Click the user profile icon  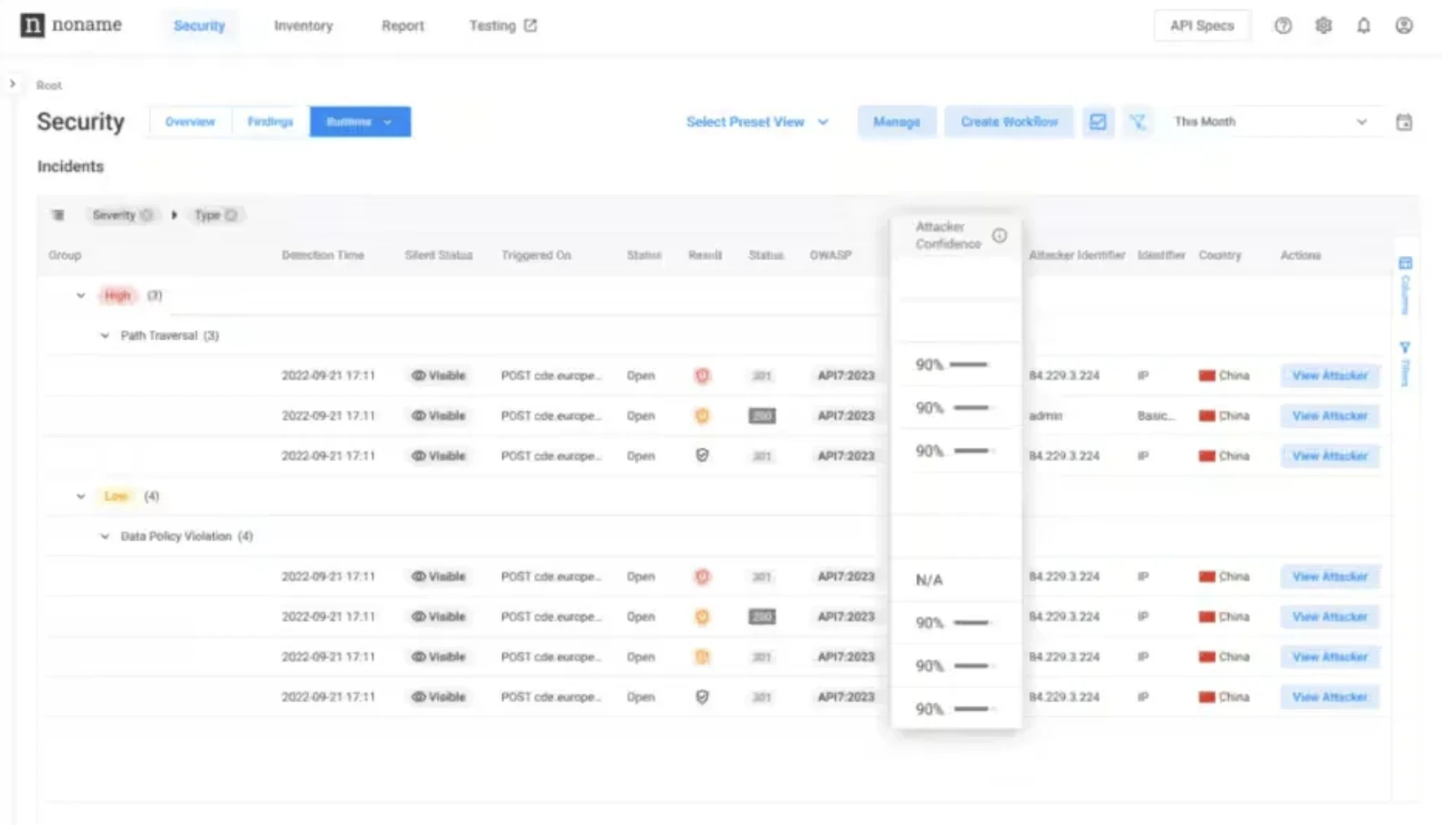click(x=1404, y=25)
